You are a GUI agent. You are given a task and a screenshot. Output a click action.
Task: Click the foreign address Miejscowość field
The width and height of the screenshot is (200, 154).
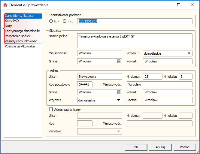pos(159,123)
